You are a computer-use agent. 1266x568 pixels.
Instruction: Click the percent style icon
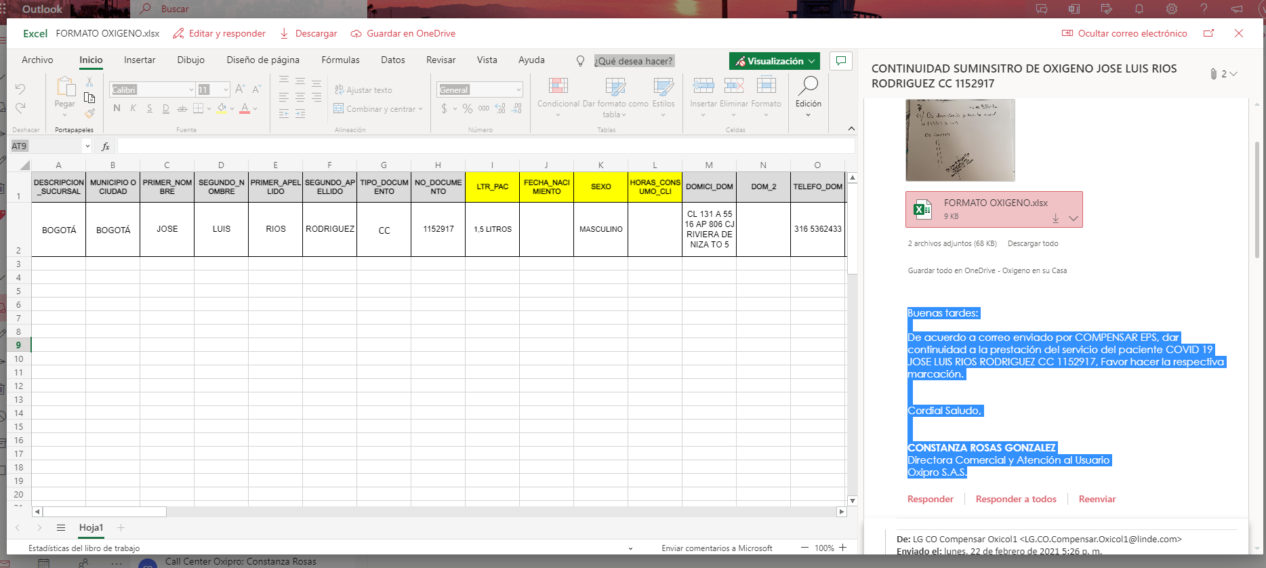pyautogui.click(x=468, y=108)
